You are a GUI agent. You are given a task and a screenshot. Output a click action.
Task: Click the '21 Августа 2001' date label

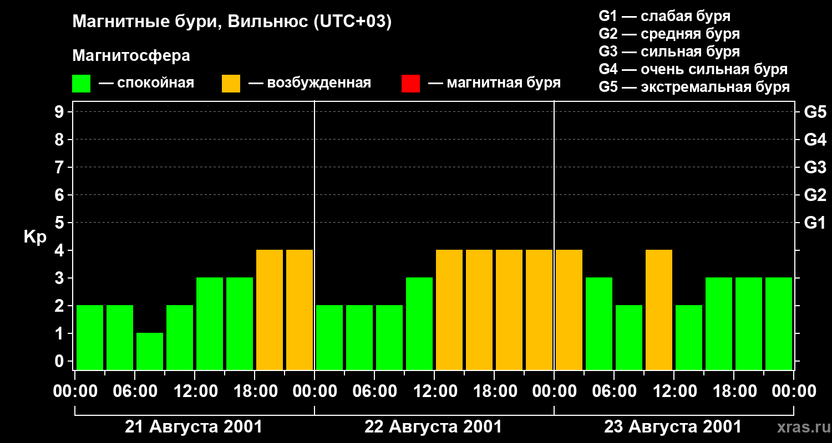point(194,427)
